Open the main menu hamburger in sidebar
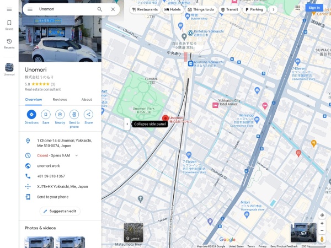This screenshot has height=248, width=331. (9, 9)
